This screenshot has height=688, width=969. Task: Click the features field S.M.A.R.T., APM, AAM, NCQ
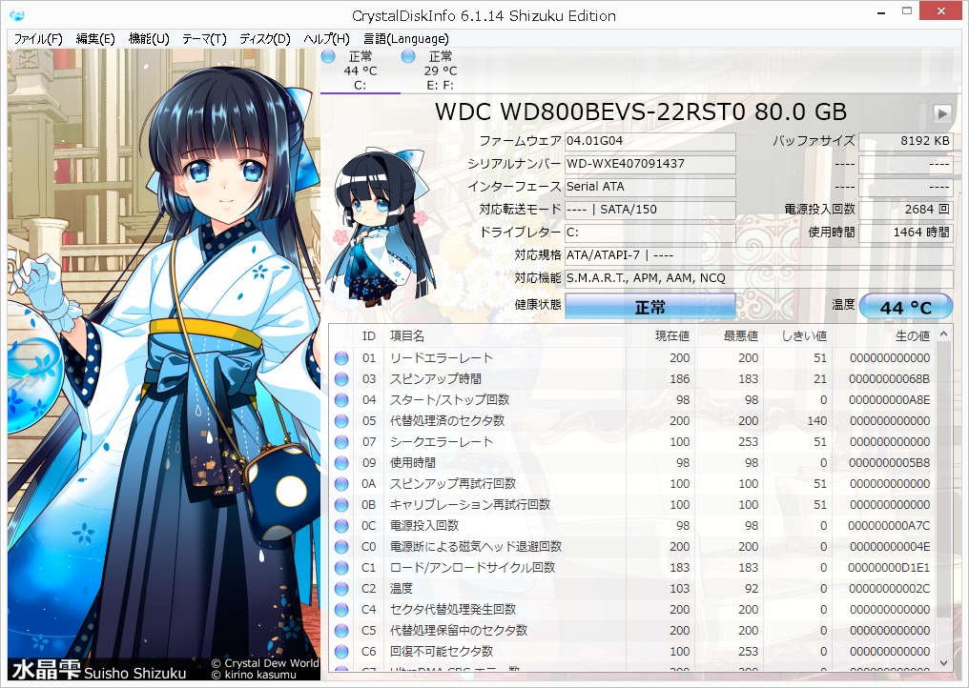point(759,278)
